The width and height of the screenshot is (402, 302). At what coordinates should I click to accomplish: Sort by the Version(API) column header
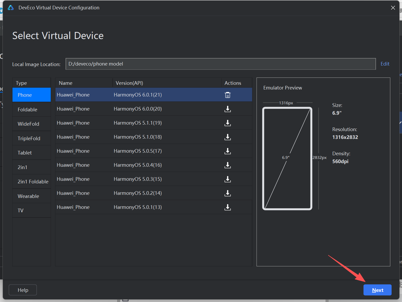167,83
